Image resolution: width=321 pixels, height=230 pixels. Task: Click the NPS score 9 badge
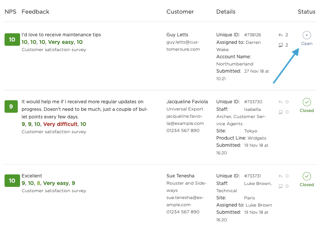(x=11, y=107)
